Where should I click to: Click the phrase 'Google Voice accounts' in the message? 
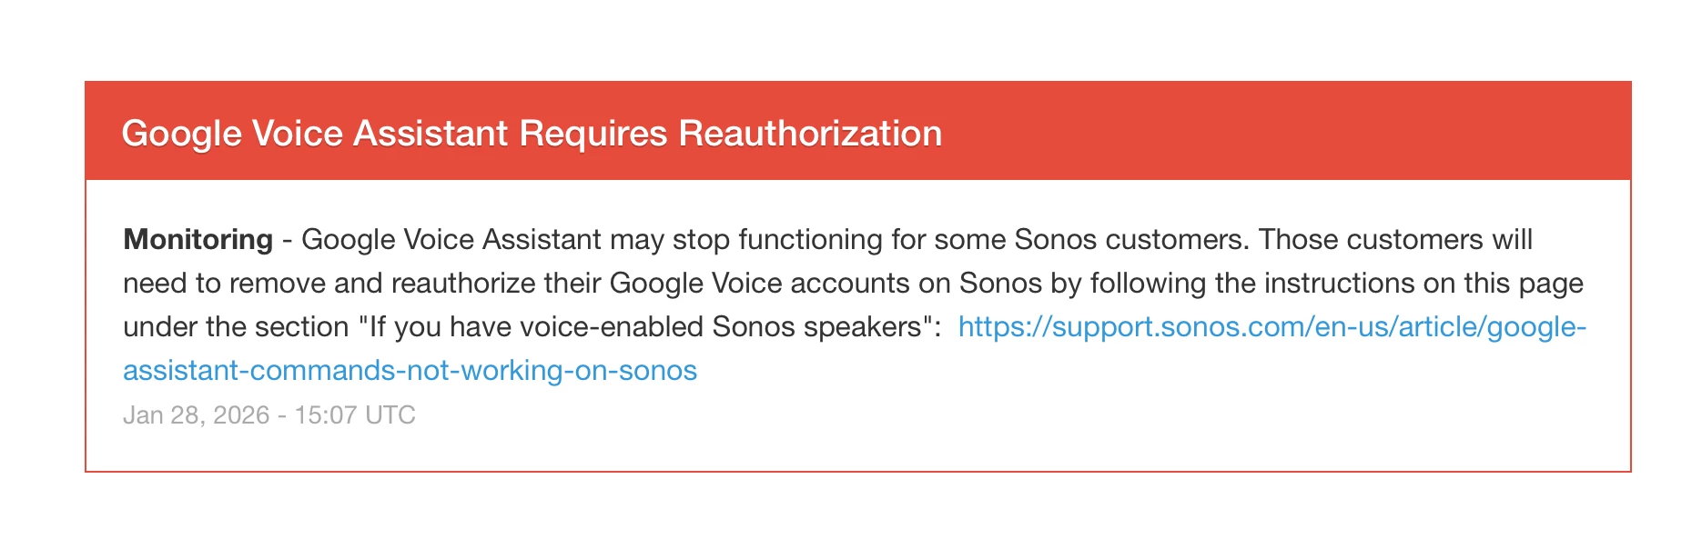coord(760,284)
